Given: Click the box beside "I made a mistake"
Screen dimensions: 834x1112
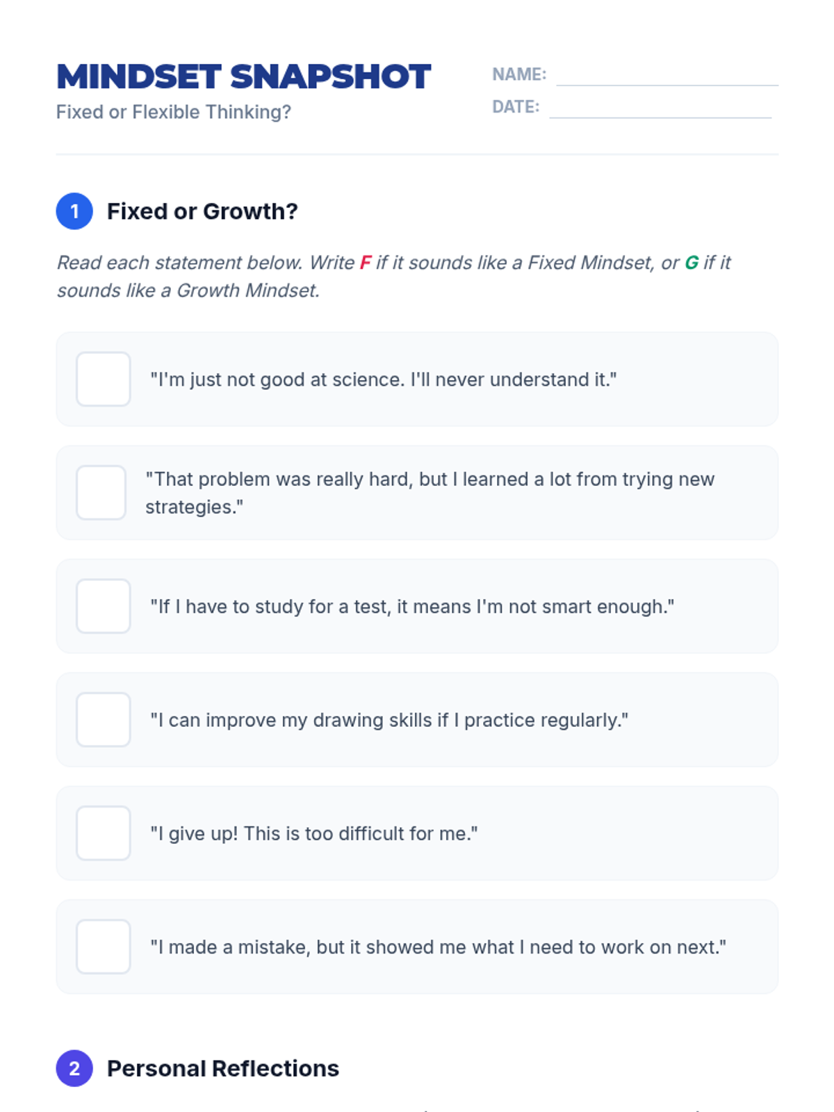Looking at the screenshot, I should click(104, 947).
